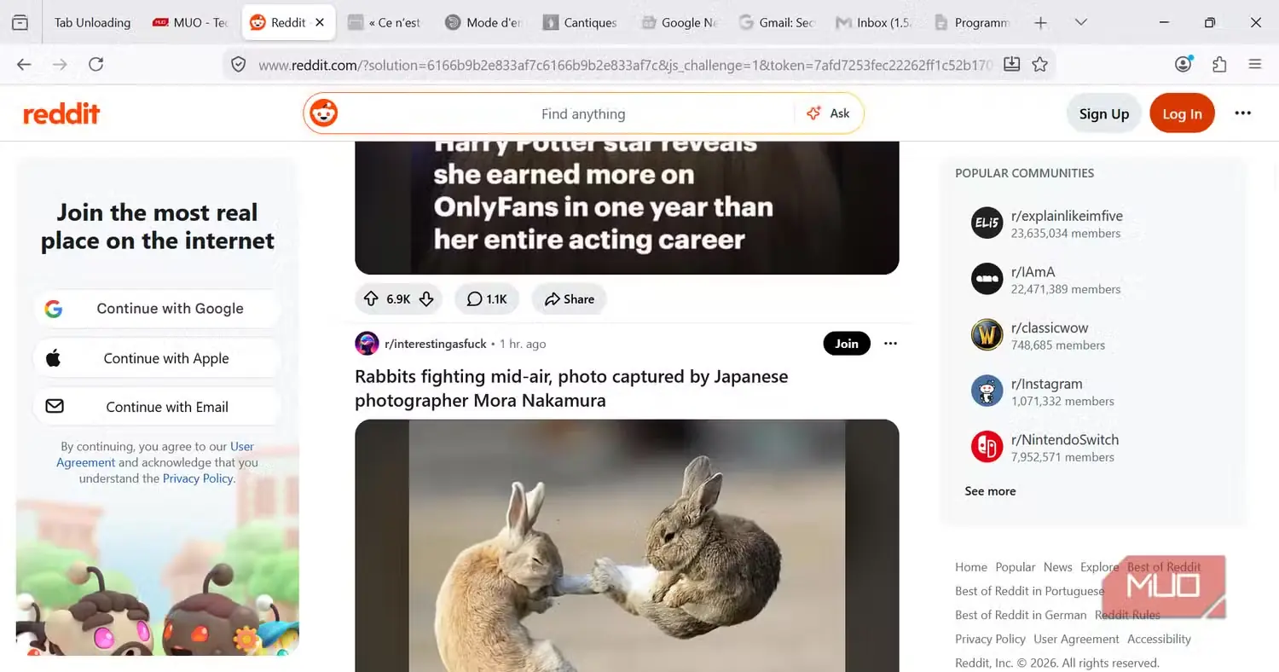Switch to the Inbox tab
The height and width of the screenshot is (672, 1279).
click(873, 23)
